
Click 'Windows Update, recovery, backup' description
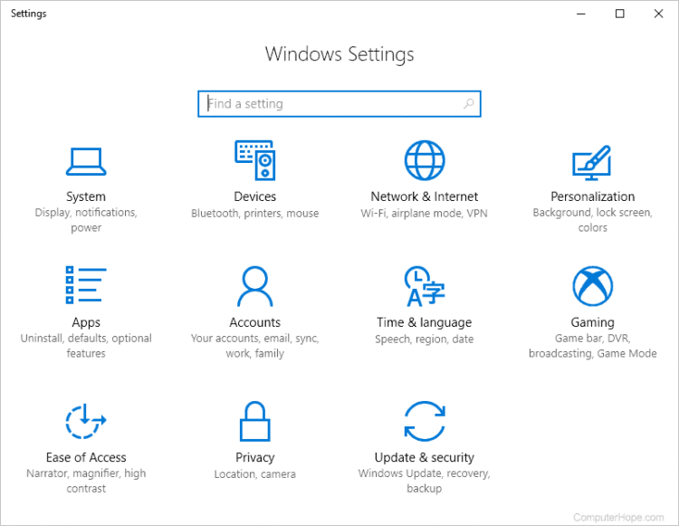[x=425, y=481]
